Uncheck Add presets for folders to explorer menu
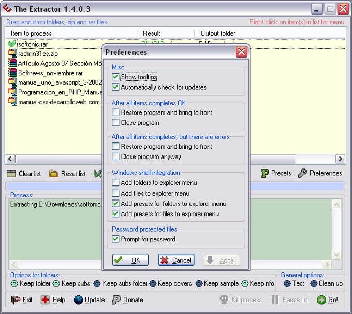Screen dimensions: 352x314 [115, 204]
